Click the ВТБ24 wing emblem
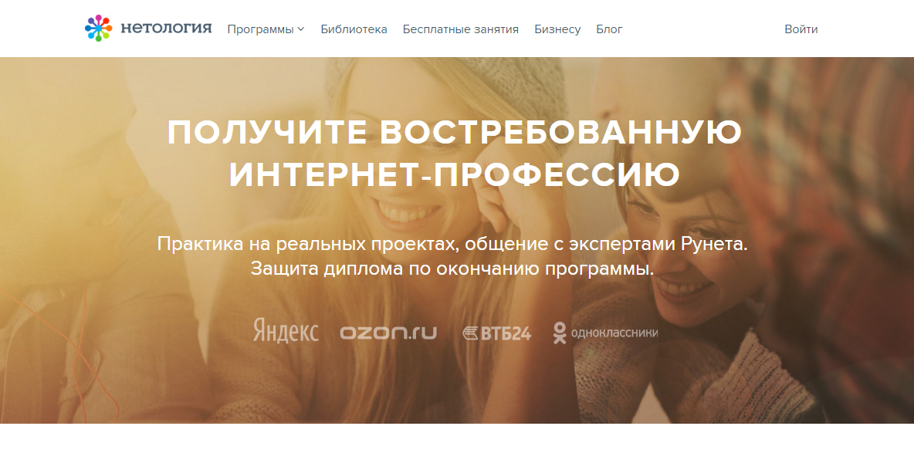This screenshot has height=470, width=914. click(470, 333)
